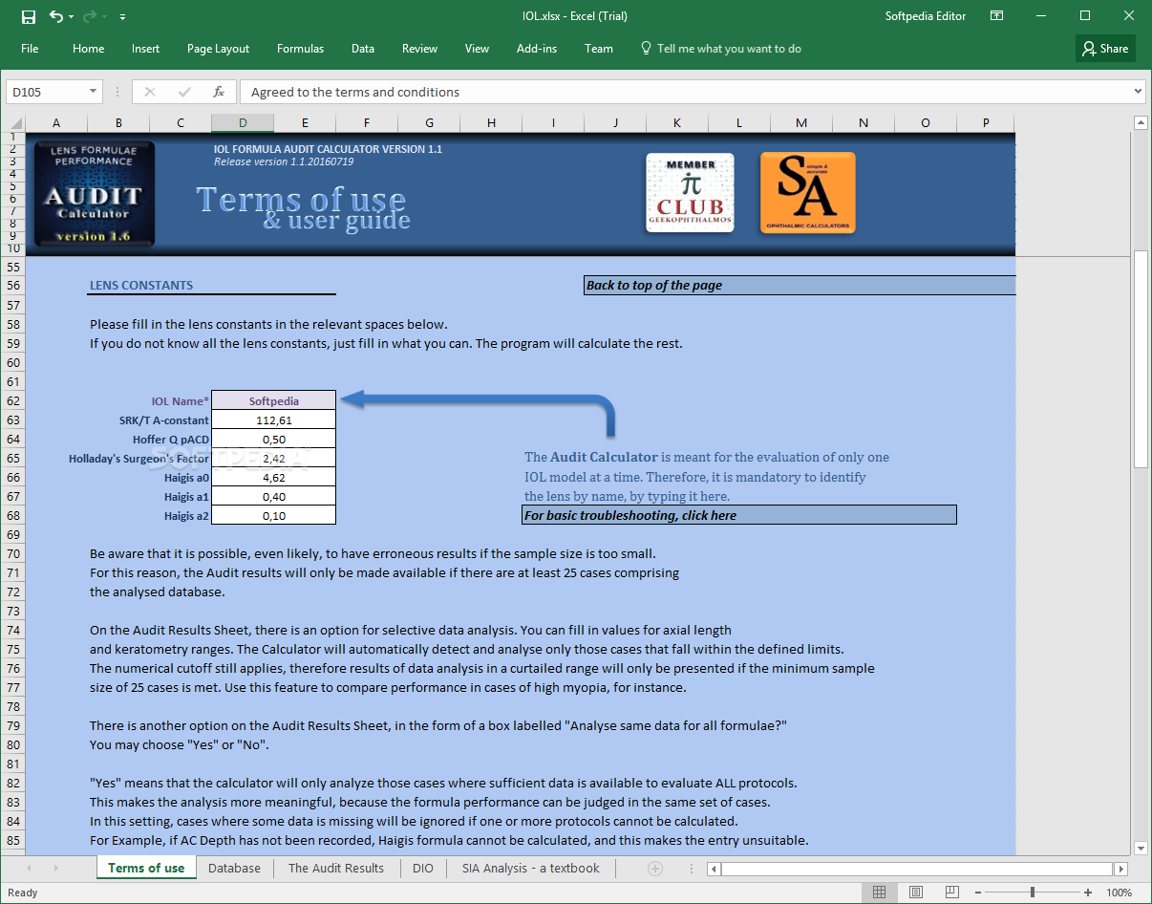Switch to Normal view in status bar
This screenshot has height=904, width=1152.
pos(879,893)
